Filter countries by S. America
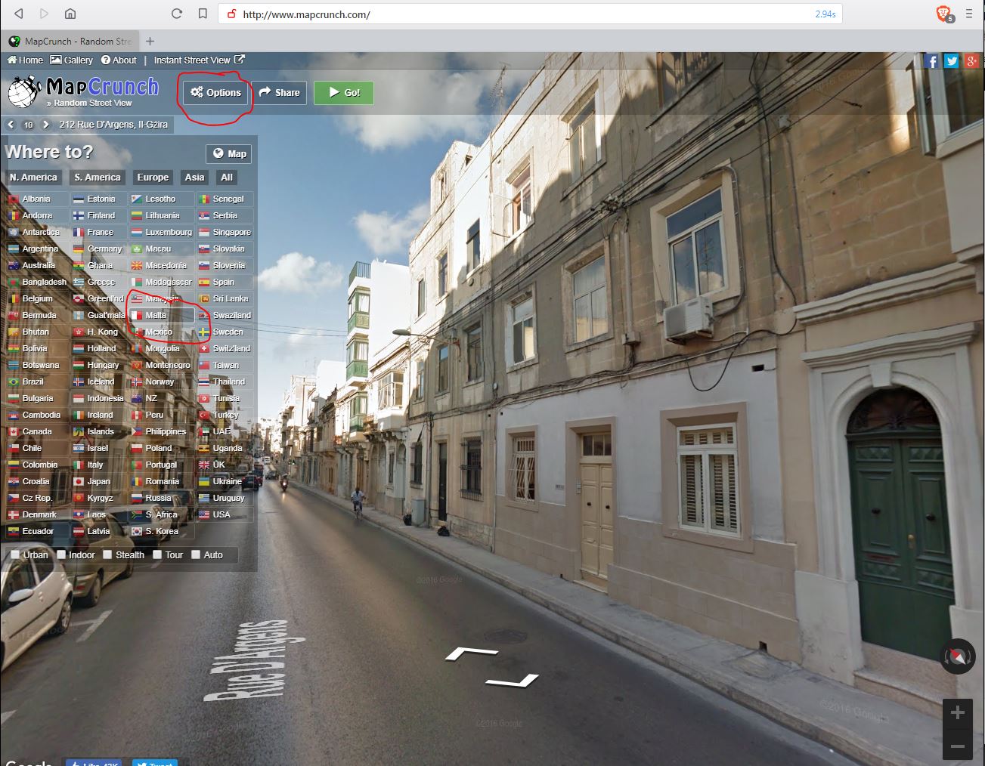Viewport: 985px width, 766px height. [x=98, y=178]
